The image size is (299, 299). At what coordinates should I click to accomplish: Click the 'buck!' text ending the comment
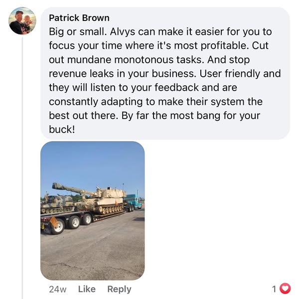(62, 130)
